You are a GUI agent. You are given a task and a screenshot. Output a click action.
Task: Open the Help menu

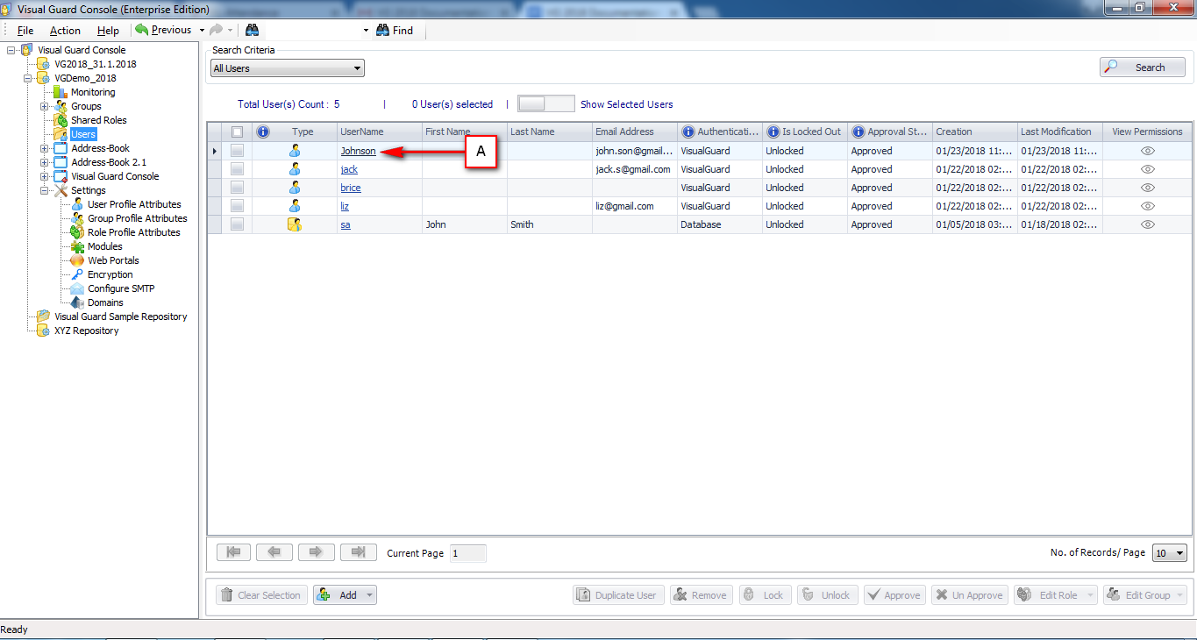(108, 30)
